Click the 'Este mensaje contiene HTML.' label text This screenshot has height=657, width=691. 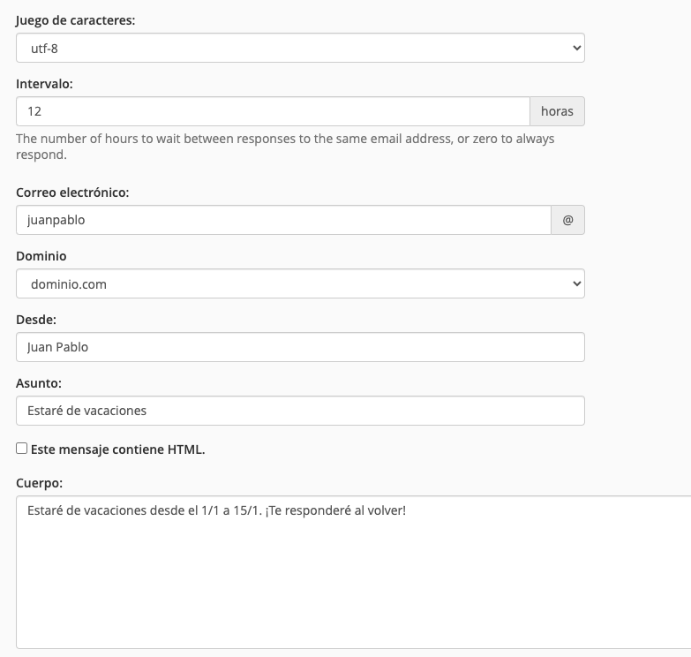(x=117, y=449)
